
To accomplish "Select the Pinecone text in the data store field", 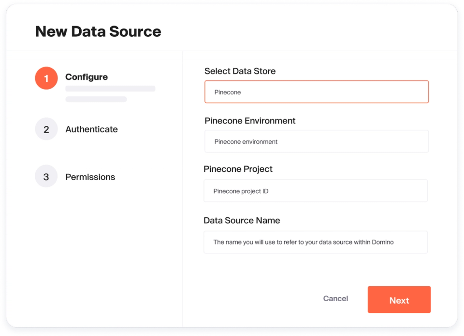I will [x=227, y=92].
